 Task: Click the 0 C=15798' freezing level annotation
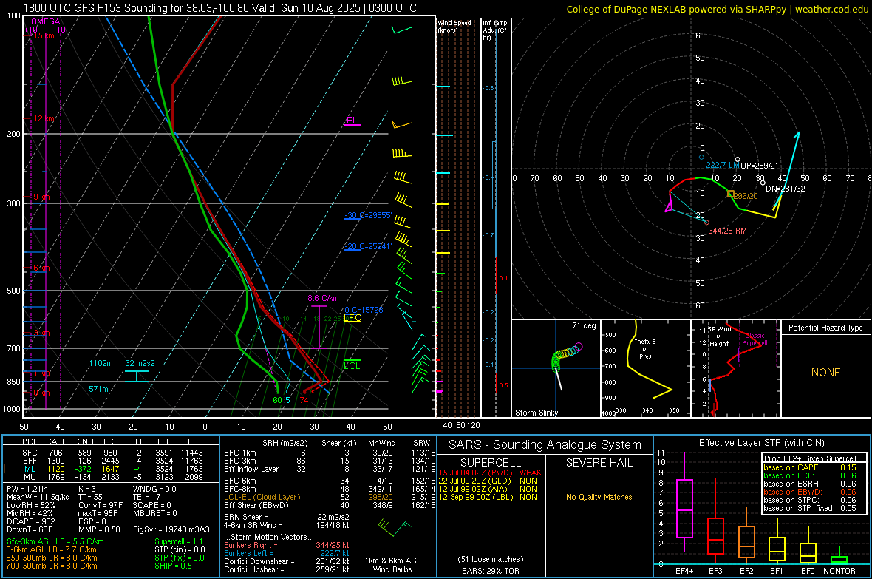tap(364, 310)
